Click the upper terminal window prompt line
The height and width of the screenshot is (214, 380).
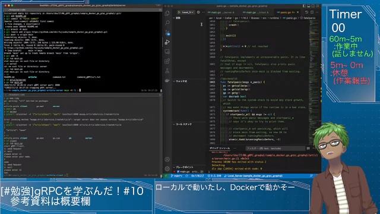[42, 90]
